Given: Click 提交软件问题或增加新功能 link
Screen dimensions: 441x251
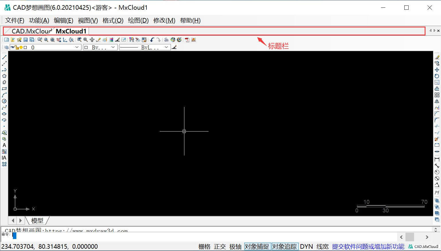Looking at the screenshot, I should [368, 246].
